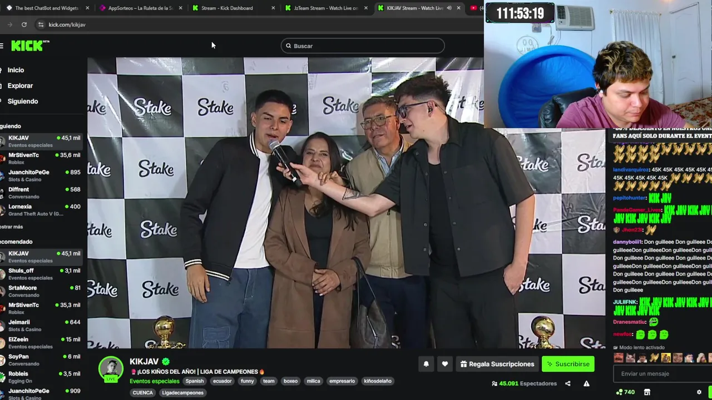This screenshot has width=712, height=400.
Task: Open the Kick hamburger menu icon
Action: coord(2,46)
